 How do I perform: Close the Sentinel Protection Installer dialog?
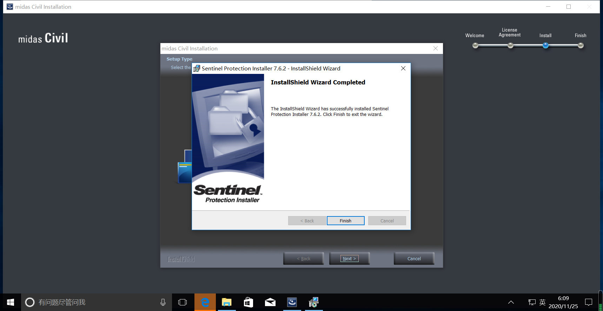pos(403,68)
